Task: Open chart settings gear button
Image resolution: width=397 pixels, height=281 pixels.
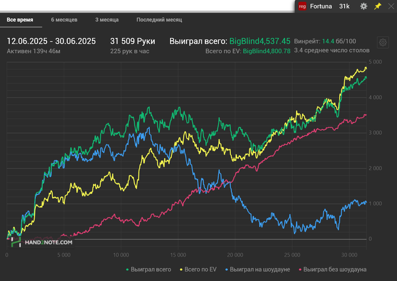Action: pyautogui.click(x=383, y=42)
